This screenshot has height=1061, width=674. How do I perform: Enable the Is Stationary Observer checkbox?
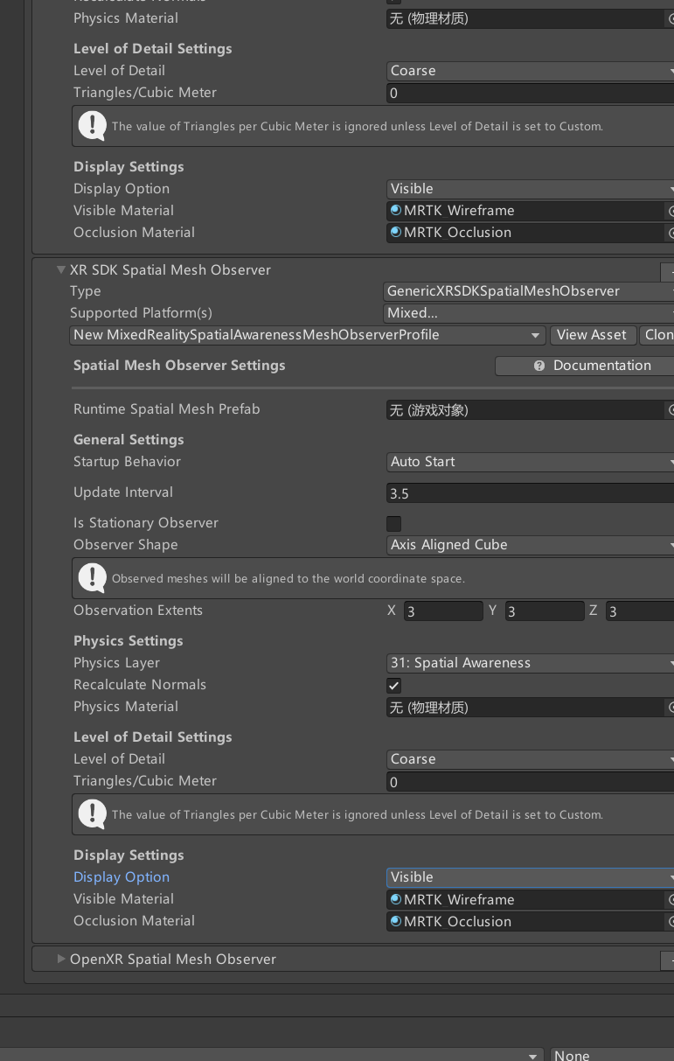[x=394, y=523]
